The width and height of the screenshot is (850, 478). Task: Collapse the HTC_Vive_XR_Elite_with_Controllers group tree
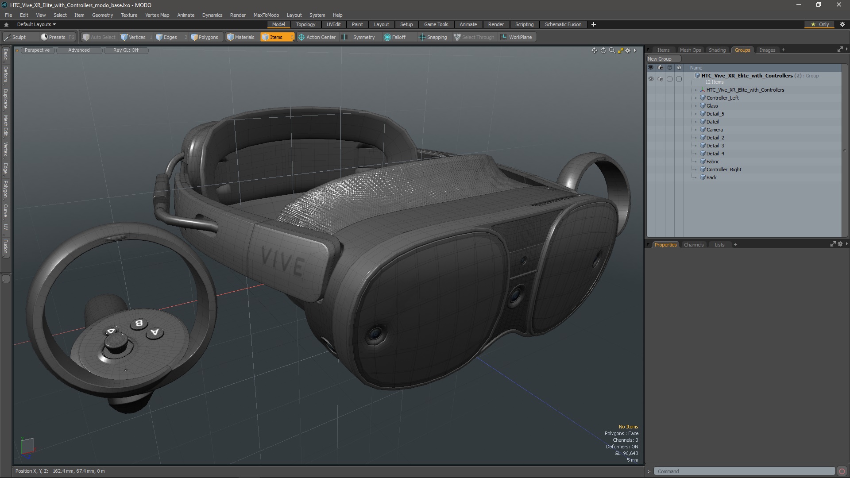point(692,79)
